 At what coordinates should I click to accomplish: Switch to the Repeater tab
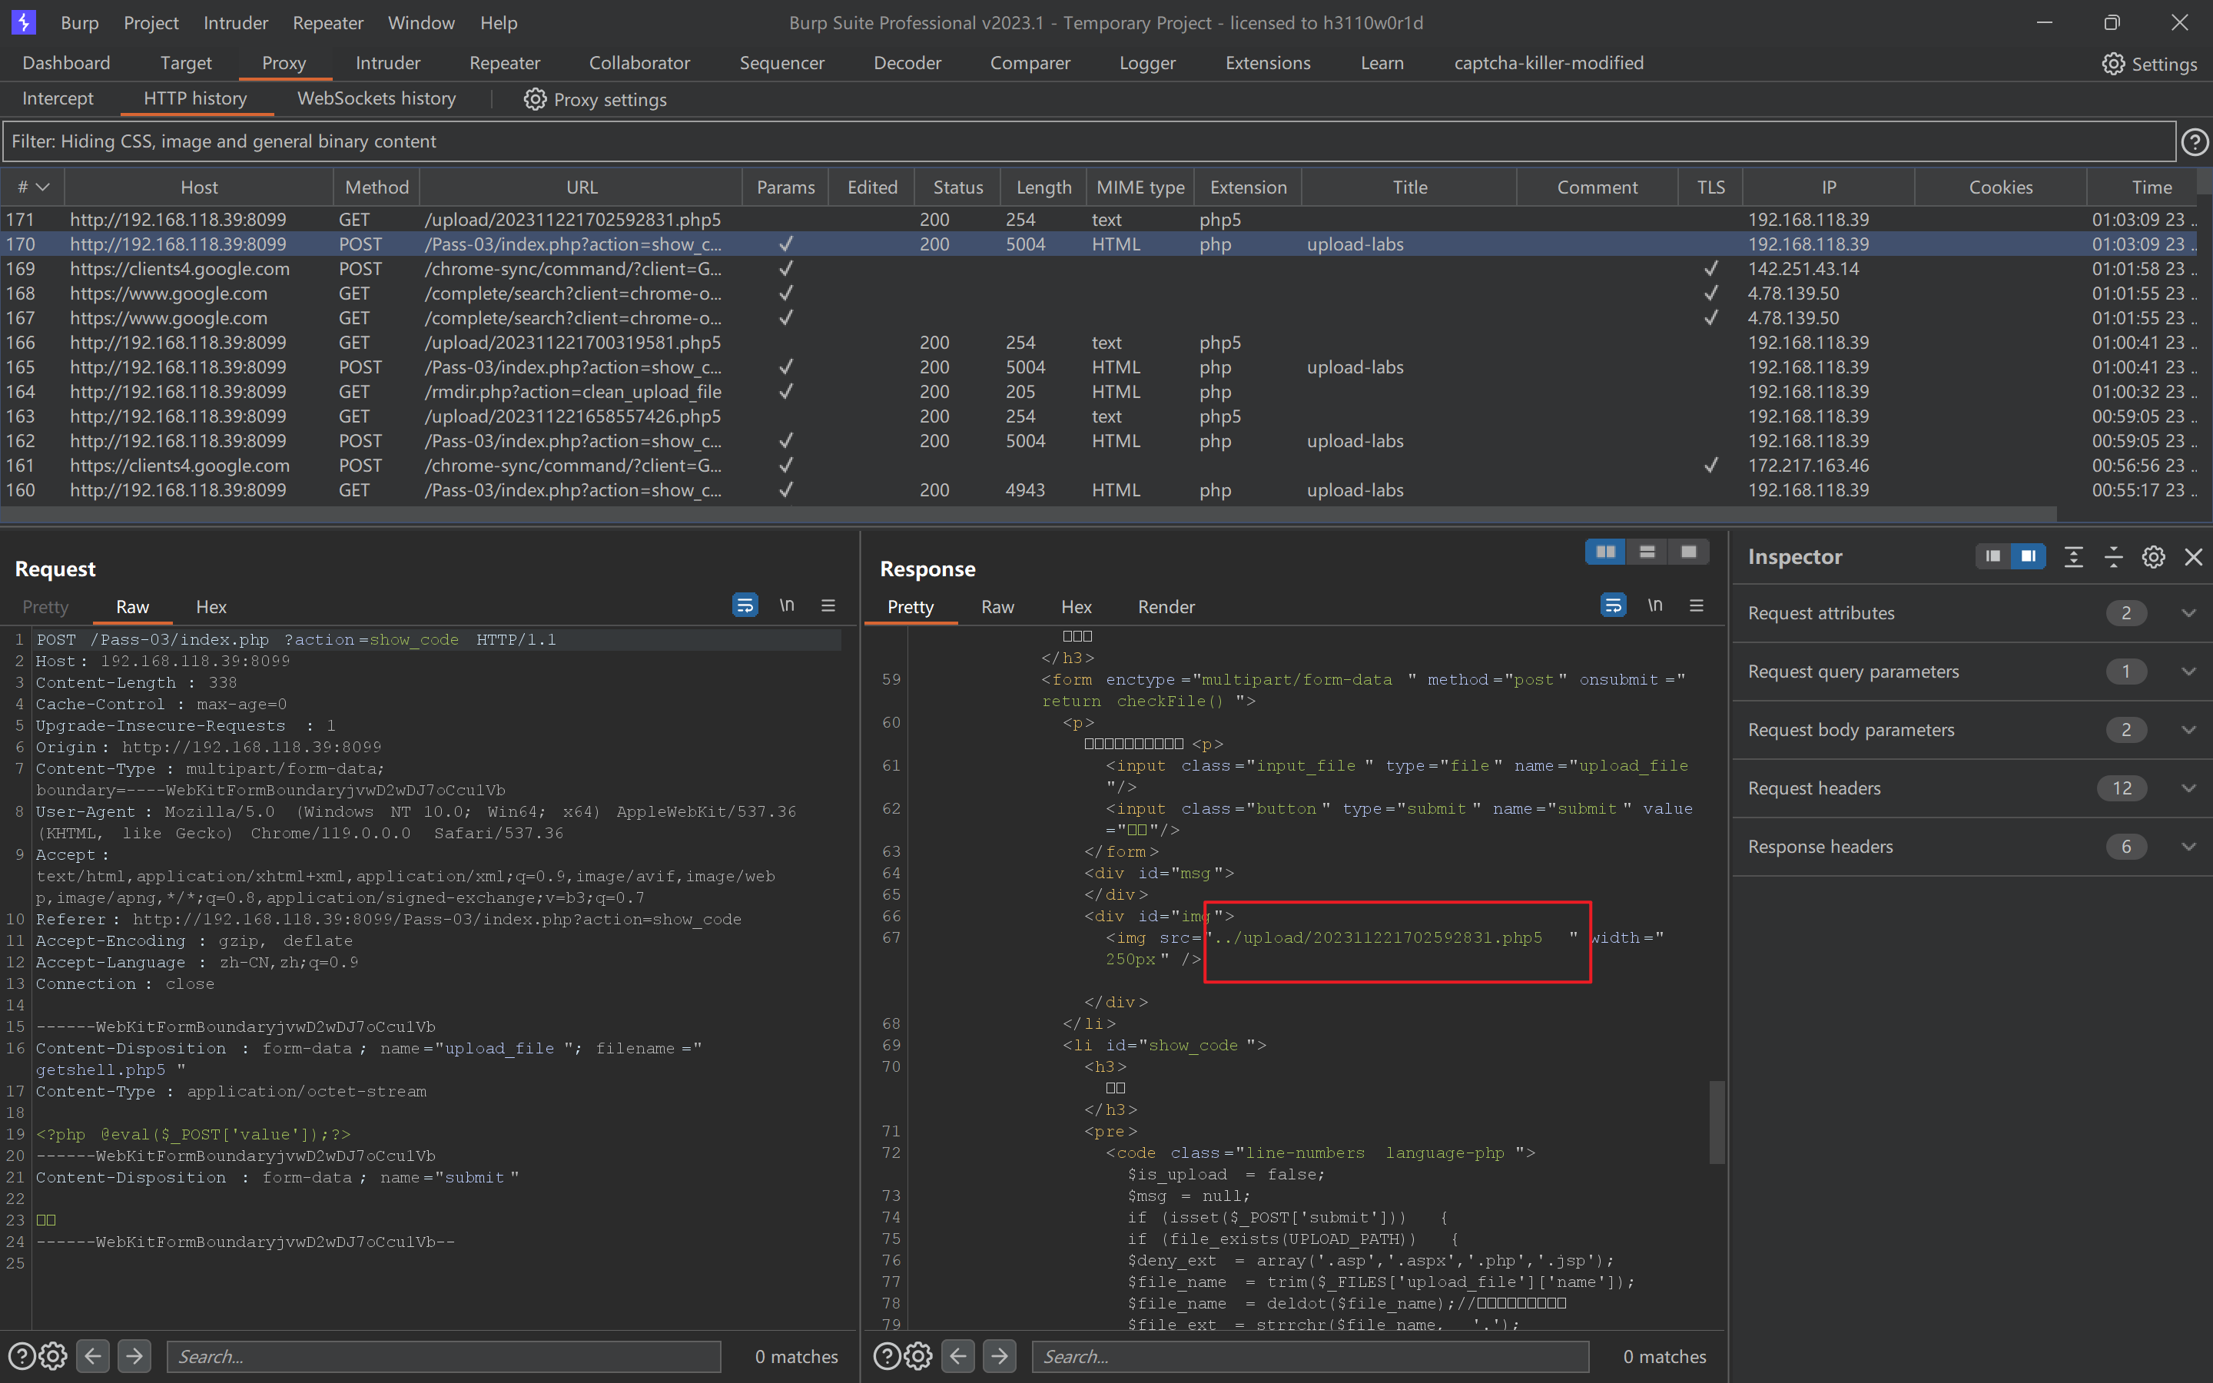504,62
